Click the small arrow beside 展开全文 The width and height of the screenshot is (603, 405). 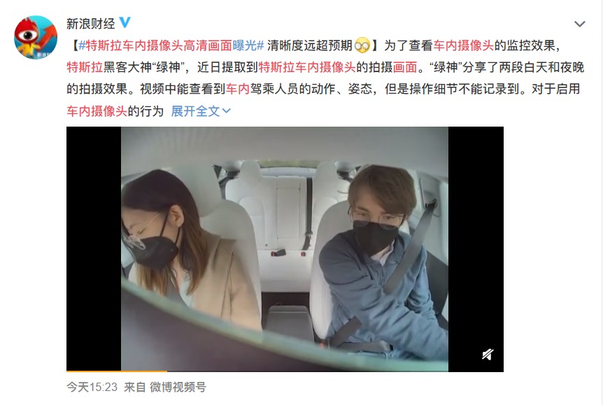click(x=227, y=111)
